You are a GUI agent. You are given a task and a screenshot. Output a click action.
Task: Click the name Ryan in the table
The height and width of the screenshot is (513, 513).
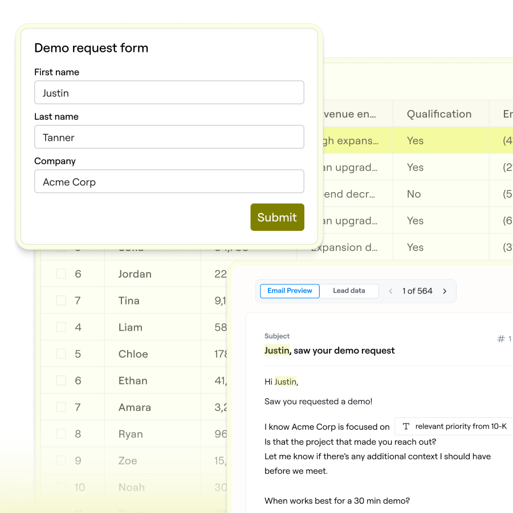coord(131,434)
